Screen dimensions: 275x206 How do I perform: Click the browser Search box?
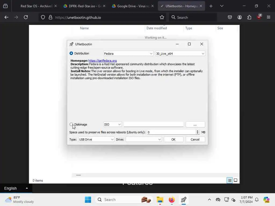193,17
